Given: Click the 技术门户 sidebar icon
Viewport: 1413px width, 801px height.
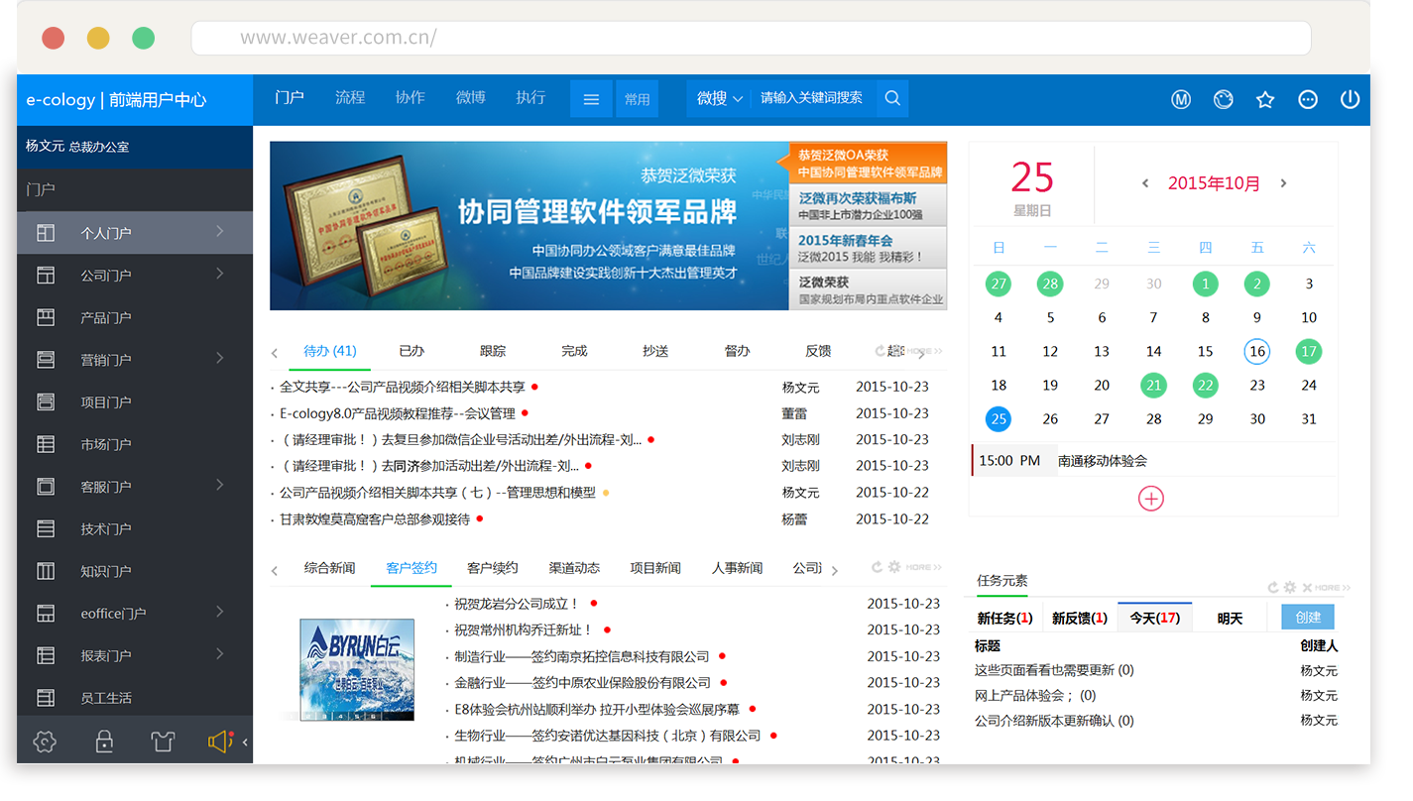Looking at the screenshot, I should (46, 528).
